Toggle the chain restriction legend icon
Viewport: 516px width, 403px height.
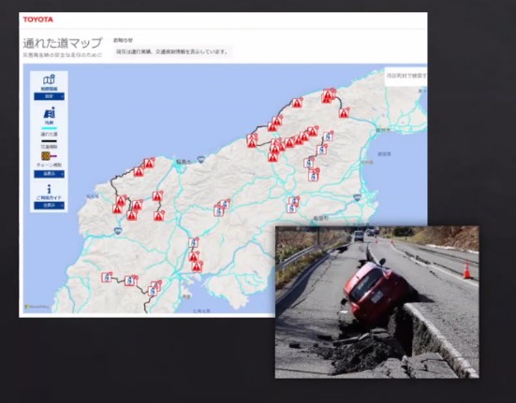[49, 155]
